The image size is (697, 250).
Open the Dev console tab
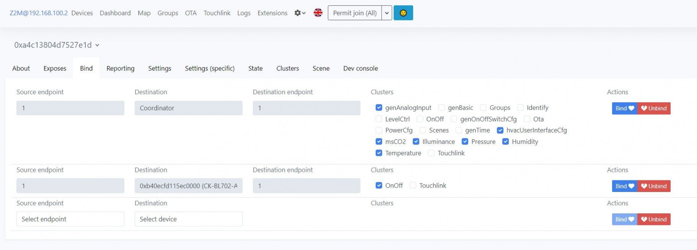pyautogui.click(x=360, y=68)
